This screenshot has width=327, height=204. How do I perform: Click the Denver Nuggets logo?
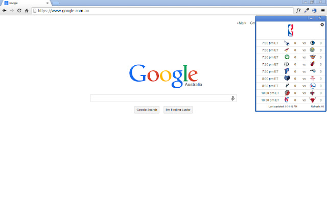point(312,50)
